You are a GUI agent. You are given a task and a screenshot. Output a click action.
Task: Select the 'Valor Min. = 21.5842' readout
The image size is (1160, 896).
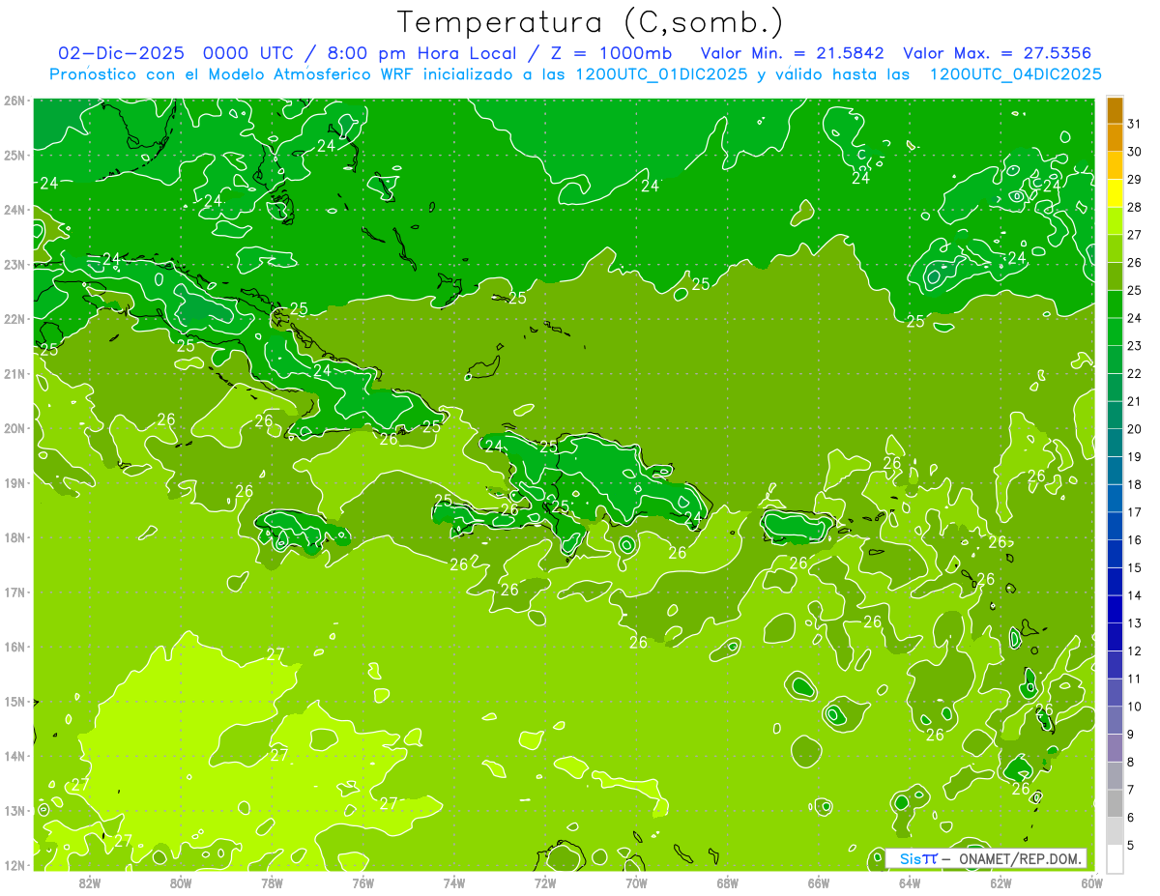coord(795,52)
